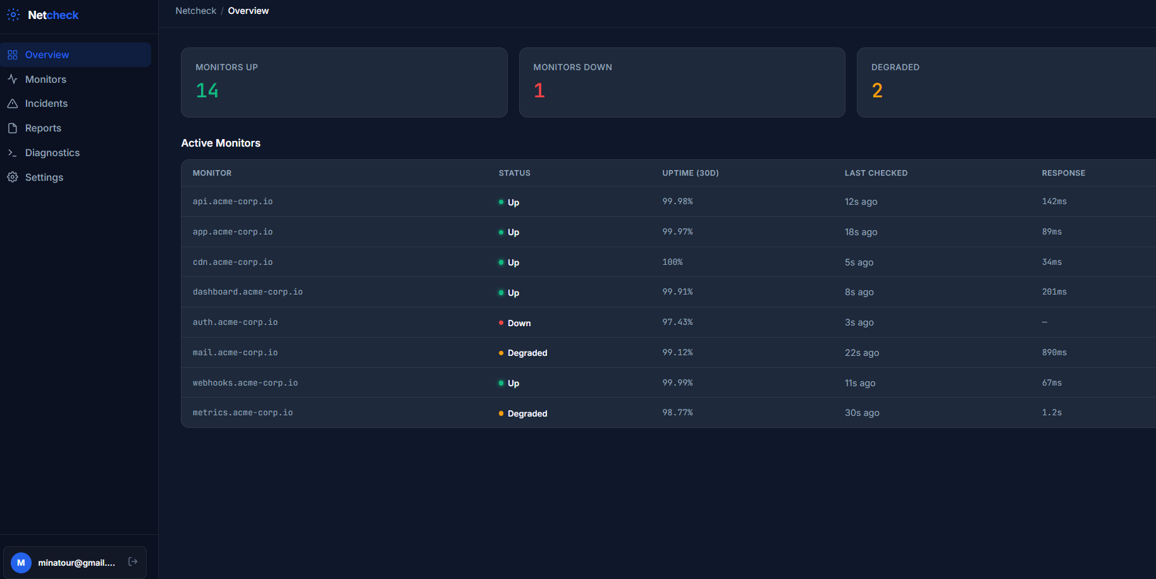This screenshot has width=1156, height=579.
Task: Open Diagnostics from sidebar
Action: coord(76,153)
